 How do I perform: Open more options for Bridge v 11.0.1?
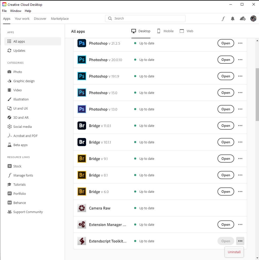point(240,126)
